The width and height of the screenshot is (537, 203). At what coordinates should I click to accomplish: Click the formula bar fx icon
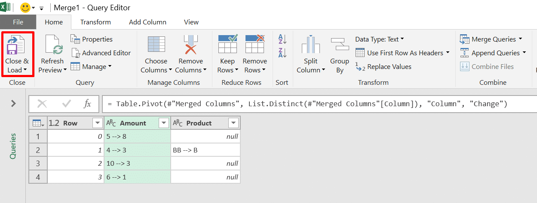(87, 104)
